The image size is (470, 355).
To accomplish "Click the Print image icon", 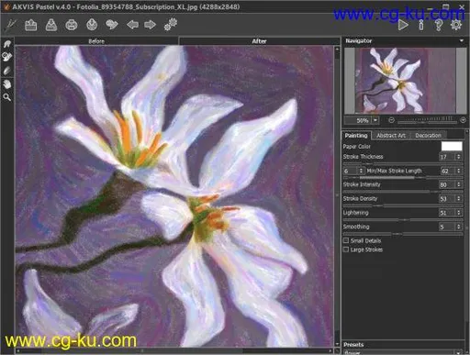I will [x=72, y=25].
